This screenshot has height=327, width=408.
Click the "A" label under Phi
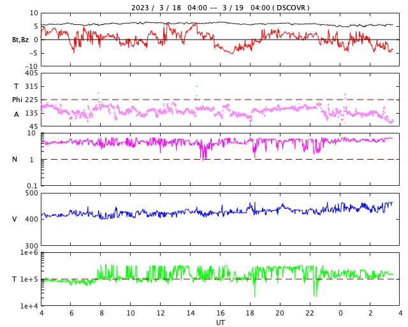pos(17,114)
